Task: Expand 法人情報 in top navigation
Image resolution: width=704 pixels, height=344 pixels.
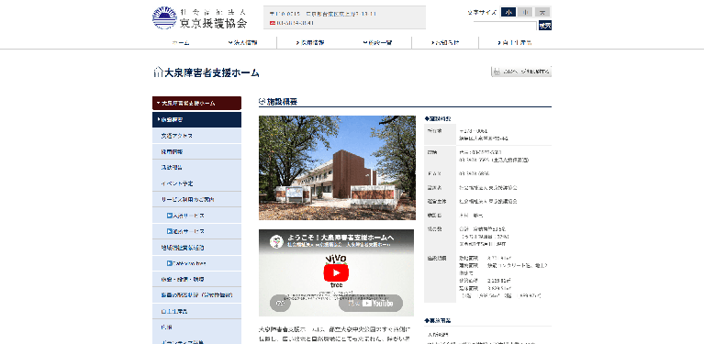Action: click(243, 42)
